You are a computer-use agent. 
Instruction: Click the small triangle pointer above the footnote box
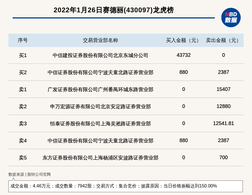(13, 179)
